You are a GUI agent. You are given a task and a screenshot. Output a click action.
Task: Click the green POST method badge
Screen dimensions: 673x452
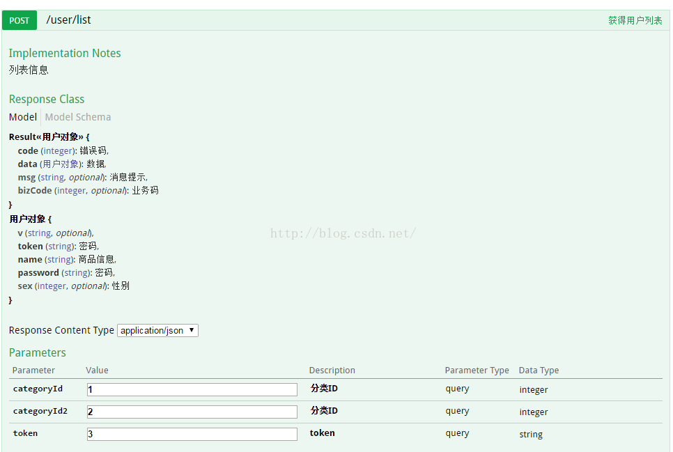pos(20,20)
